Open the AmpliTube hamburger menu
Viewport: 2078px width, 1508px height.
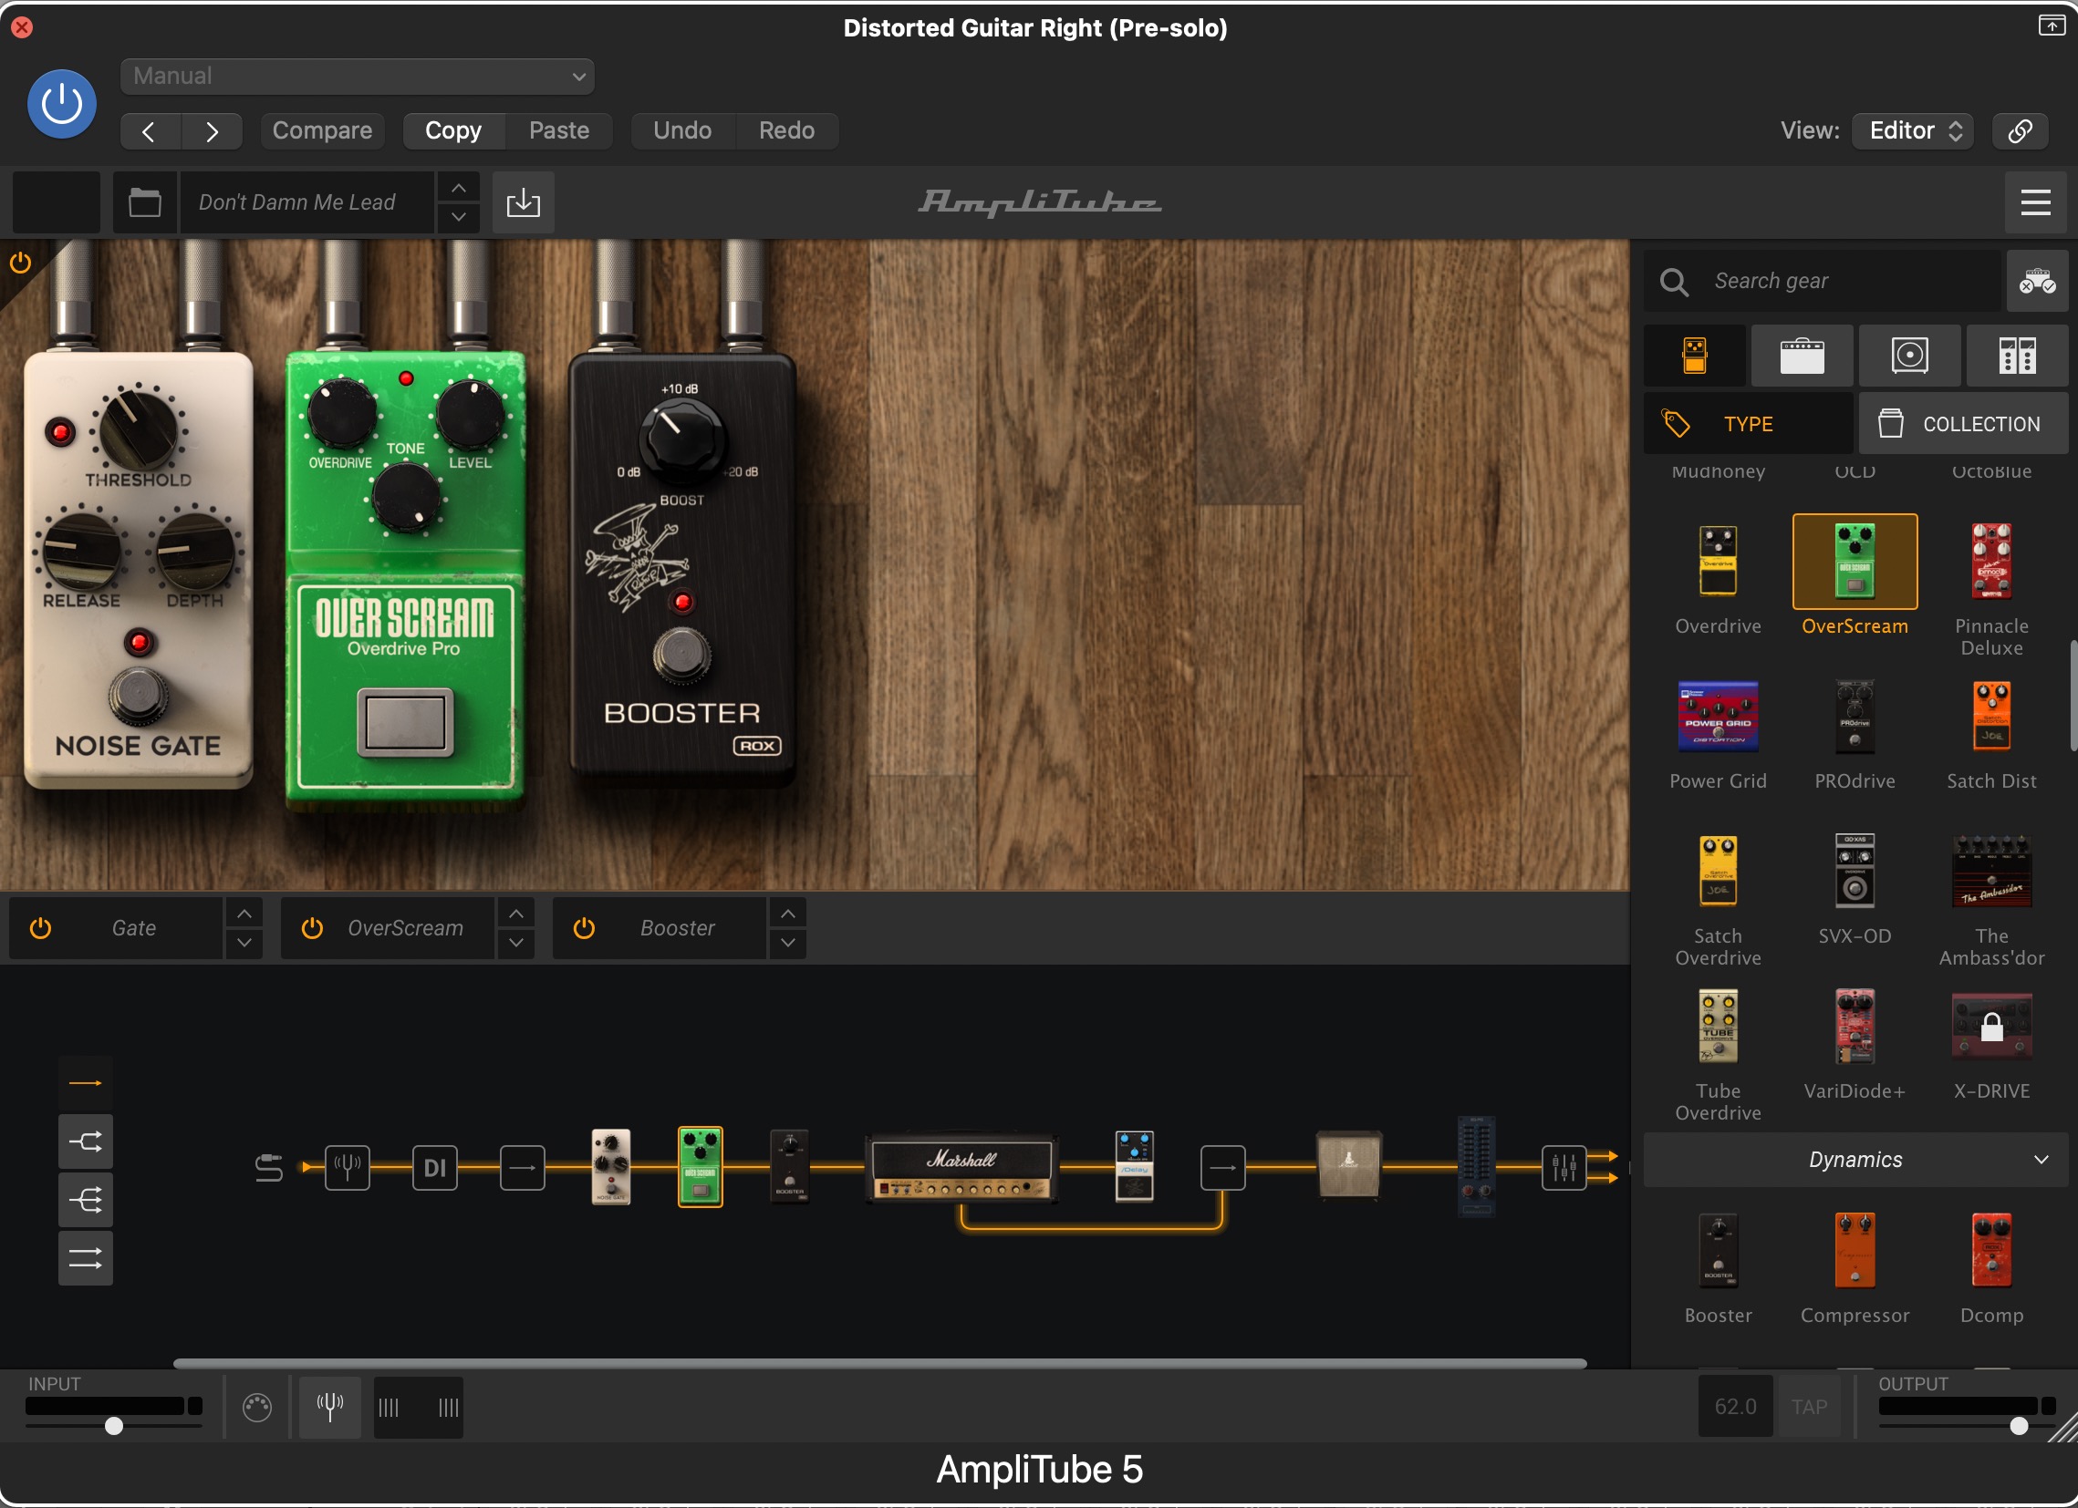tap(2035, 202)
